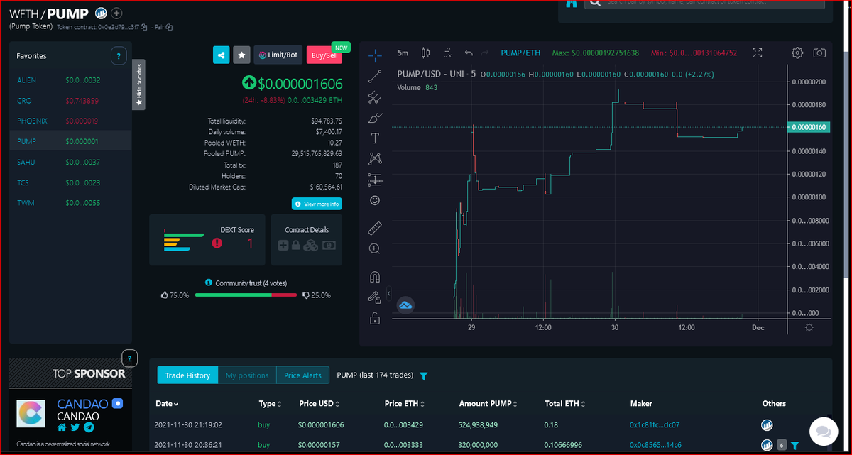Click the Buy/Sell button

(324, 55)
